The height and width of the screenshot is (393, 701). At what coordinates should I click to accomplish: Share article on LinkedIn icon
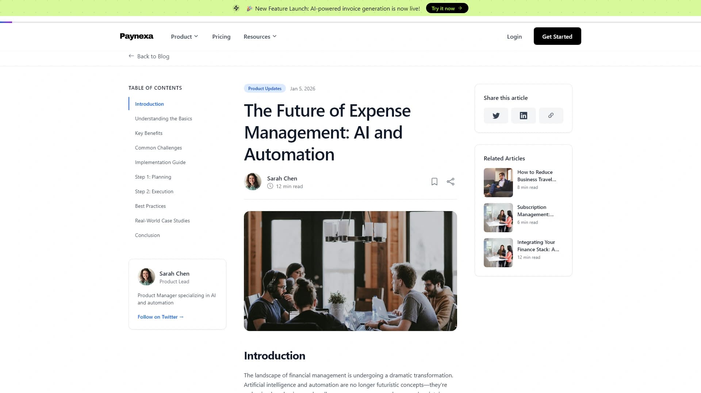coord(523,116)
